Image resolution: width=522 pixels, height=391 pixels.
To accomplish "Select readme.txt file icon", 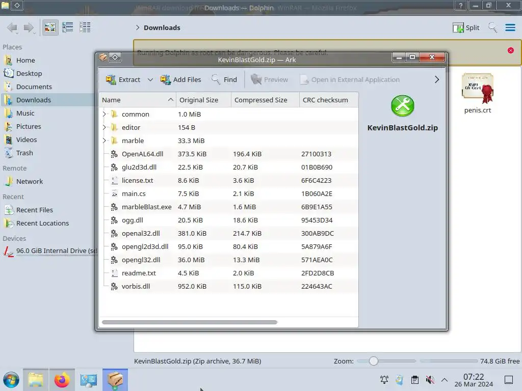I will pyautogui.click(x=114, y=273).
